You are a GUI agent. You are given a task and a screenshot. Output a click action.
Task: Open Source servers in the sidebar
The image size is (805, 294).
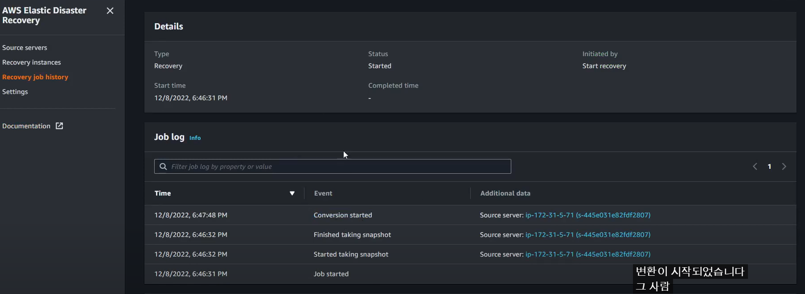[25, 48]
